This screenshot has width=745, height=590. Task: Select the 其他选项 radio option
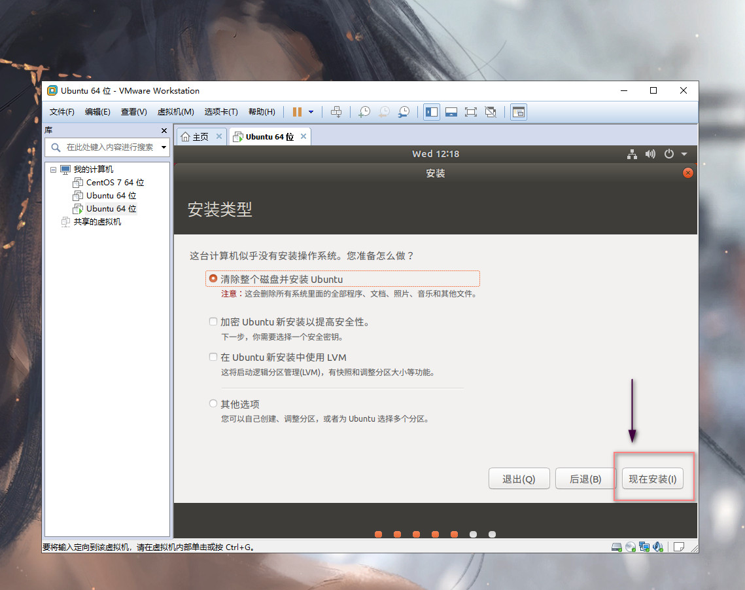(x=213, y=403)
